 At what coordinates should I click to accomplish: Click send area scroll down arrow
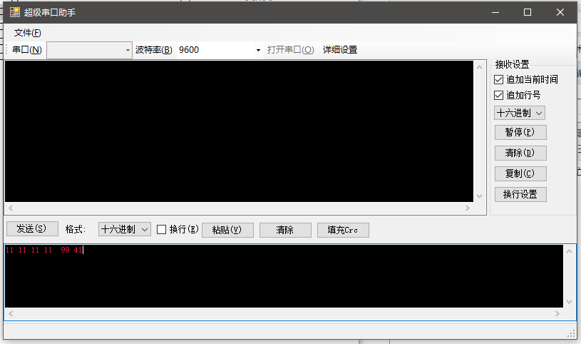tap(569, 302)
